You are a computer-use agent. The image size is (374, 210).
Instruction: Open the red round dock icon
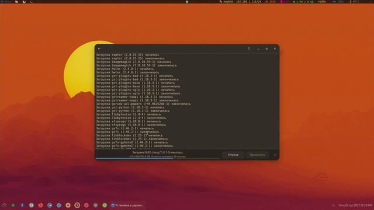86,205
